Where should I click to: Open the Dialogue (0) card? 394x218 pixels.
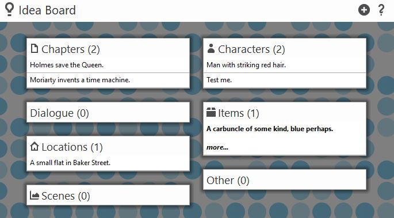108,113
